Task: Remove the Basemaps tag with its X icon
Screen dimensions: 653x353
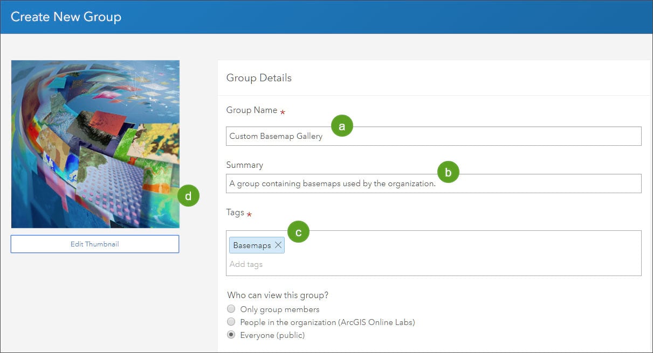Action: click(x=278, y=245)
